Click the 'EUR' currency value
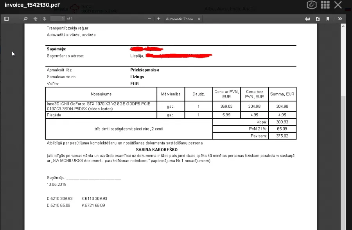This screenshot has width=352, height=230. click(x=135, y=84)
